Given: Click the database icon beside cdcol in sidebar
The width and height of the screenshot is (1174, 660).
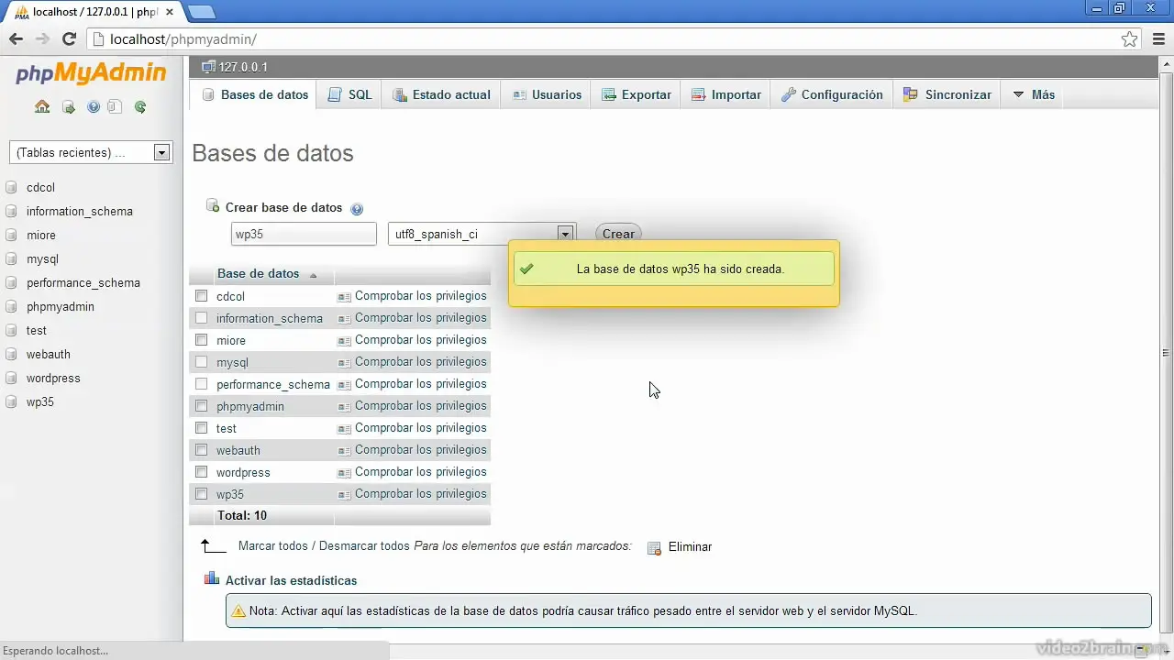Looking at the screenshot, I should click(x=11, y=188).
